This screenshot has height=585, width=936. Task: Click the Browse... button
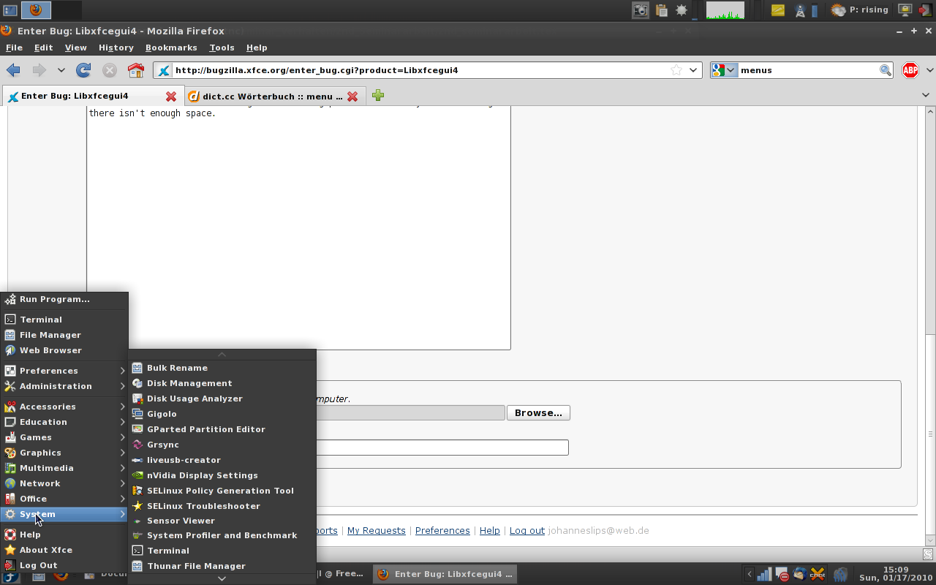tap(537, 413)
